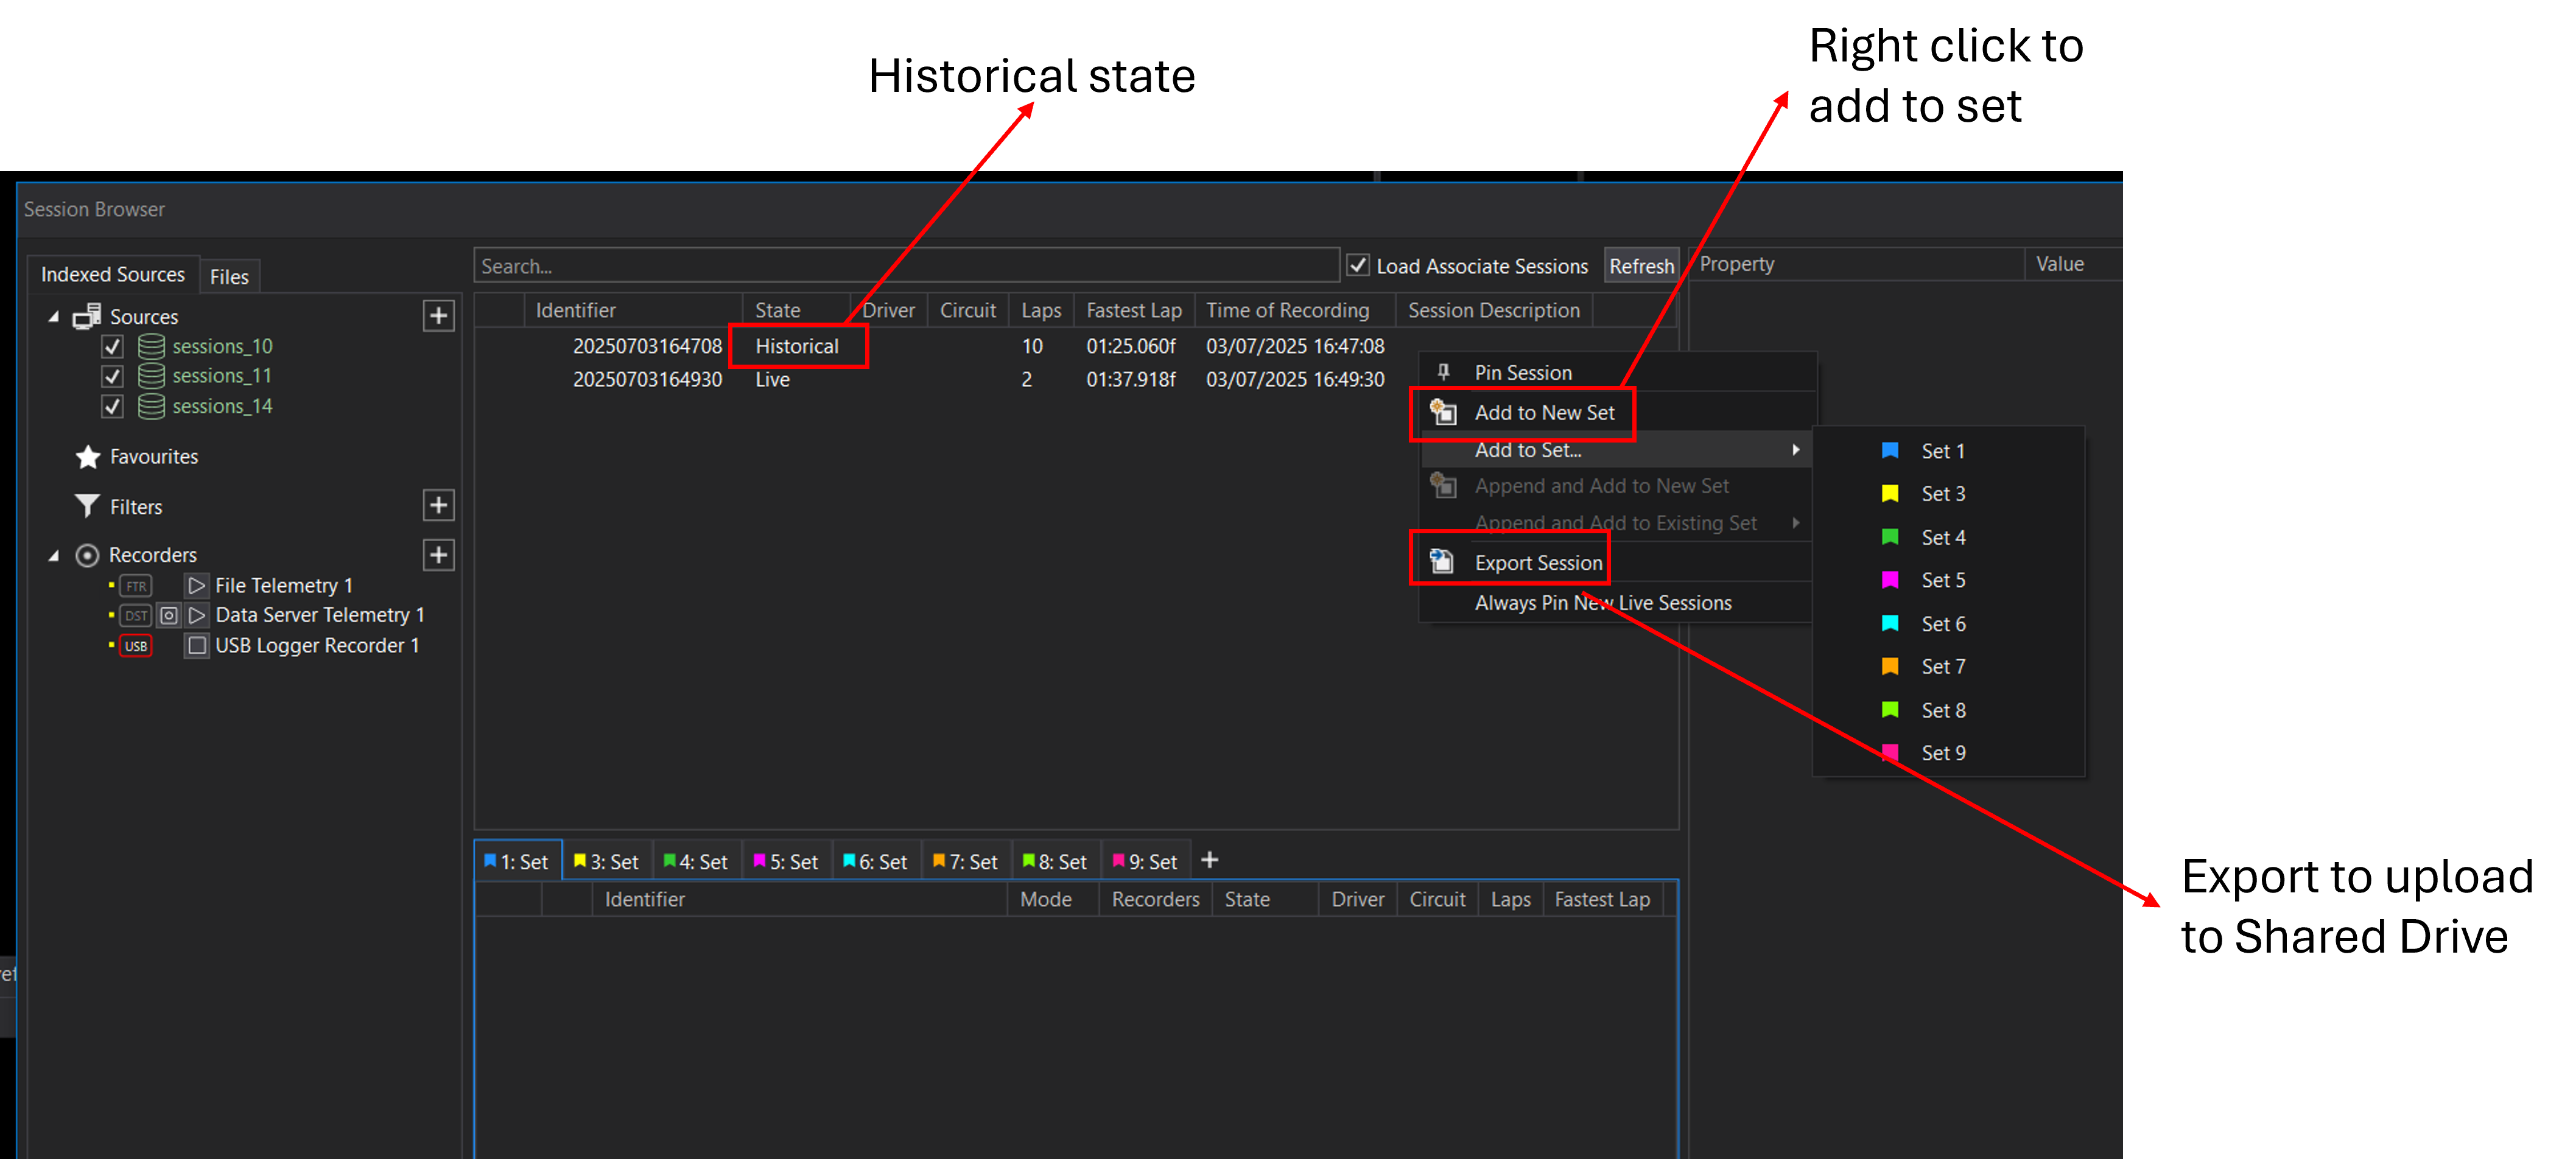Click the stop icon next to USB Logger Recorder 1
Screen dimensions: 2576x1159
[196, 646]
